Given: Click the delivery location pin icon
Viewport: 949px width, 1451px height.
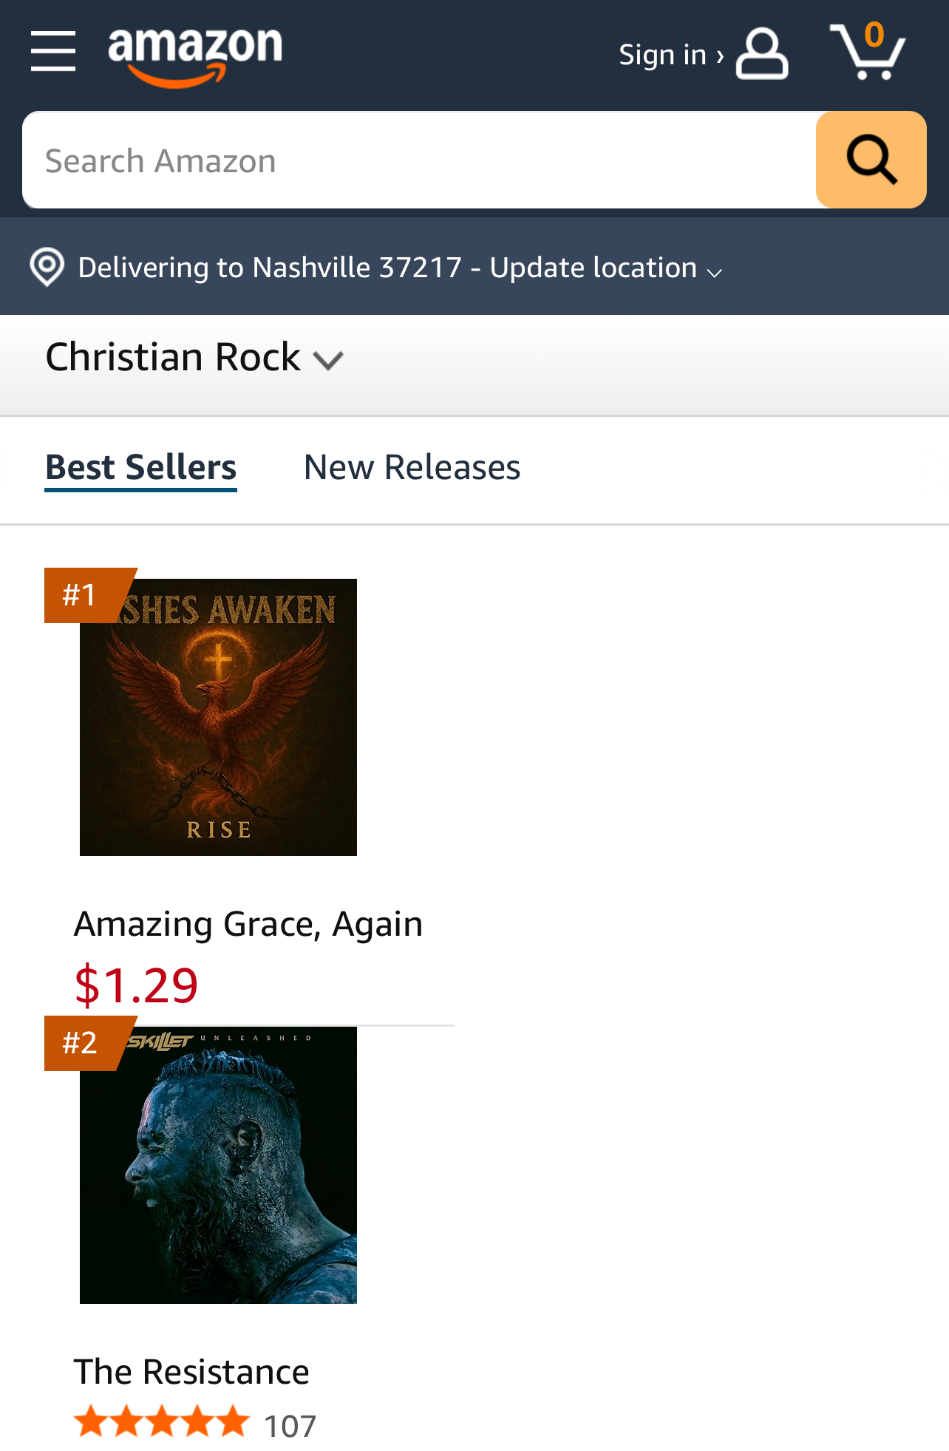Looking at the screenshot, I should pos(47,267).
